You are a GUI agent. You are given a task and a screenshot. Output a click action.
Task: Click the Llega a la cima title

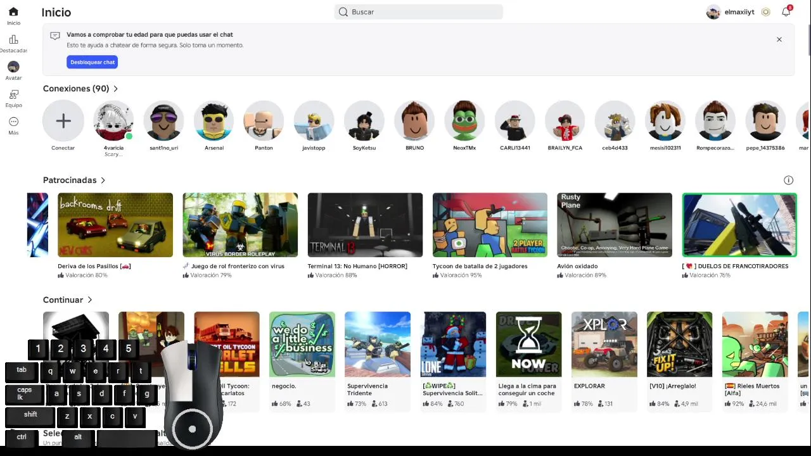point(527,389)
